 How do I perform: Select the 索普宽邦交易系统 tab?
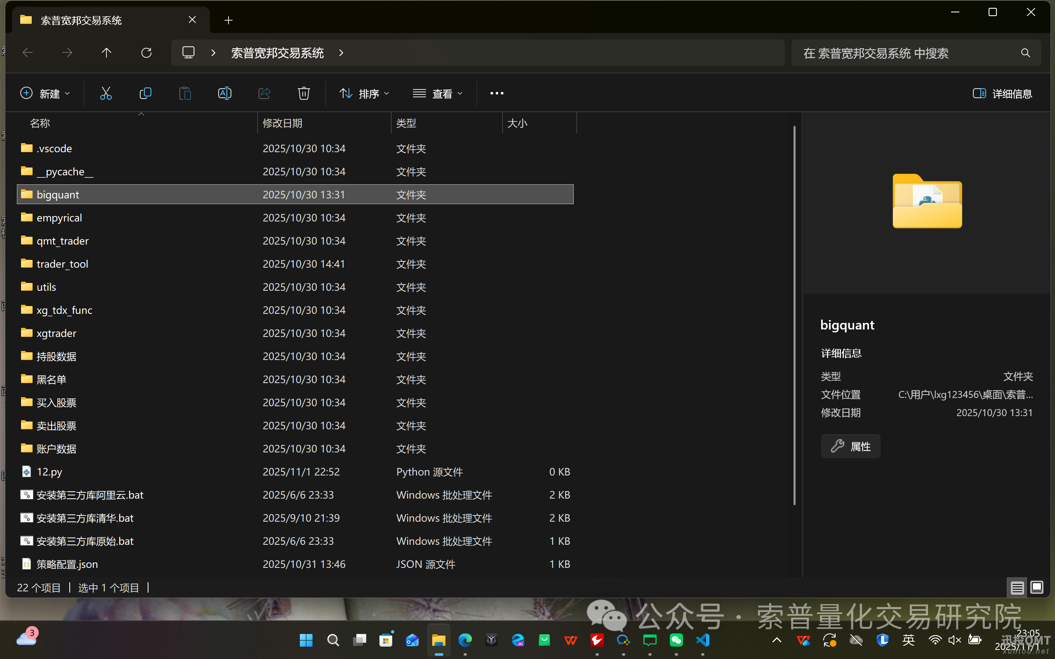pos(82,20)
